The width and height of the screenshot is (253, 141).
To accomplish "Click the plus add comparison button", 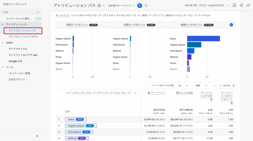I will point(145,6).
